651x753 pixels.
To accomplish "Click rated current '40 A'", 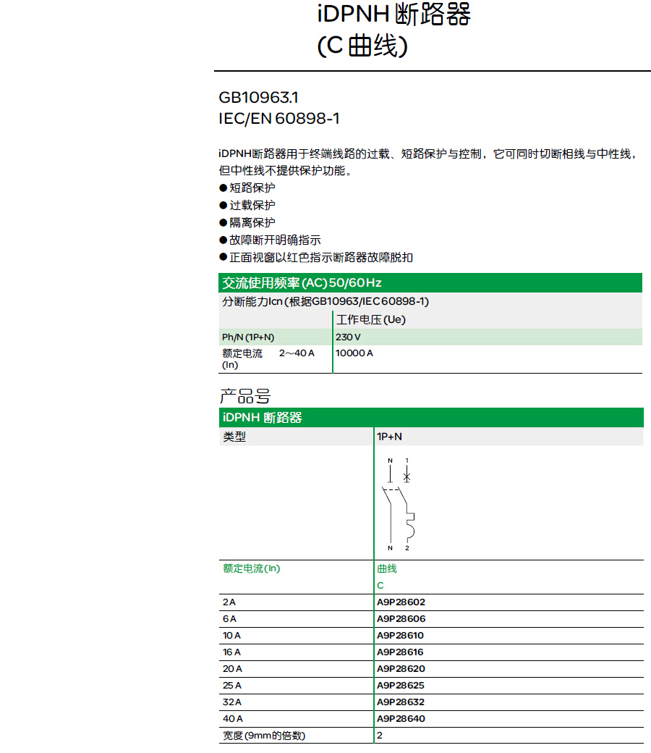I will [x=233, y=719].
